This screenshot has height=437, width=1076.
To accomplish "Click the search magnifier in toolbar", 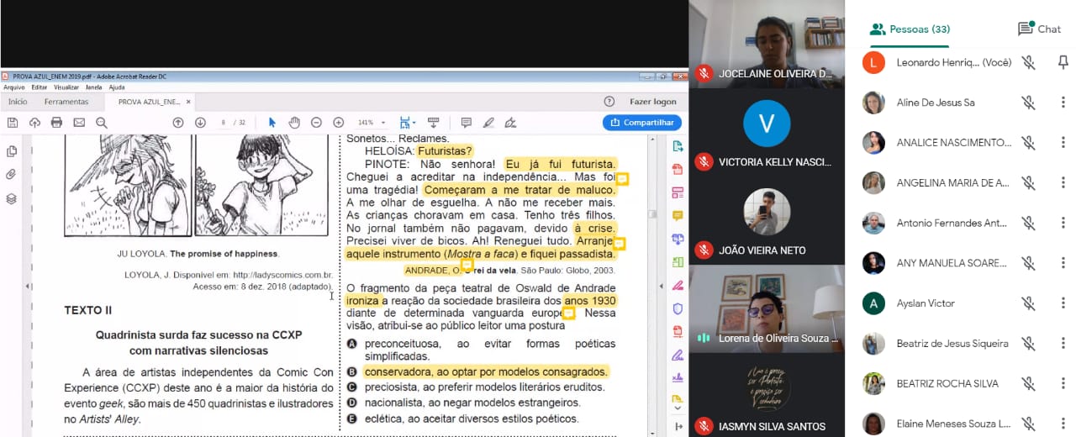I will point(102,123).
